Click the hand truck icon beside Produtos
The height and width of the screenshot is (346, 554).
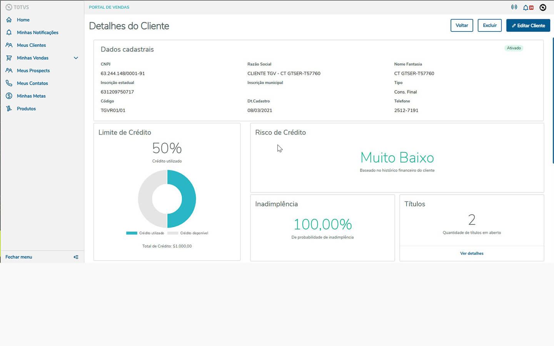coord(9,108)
